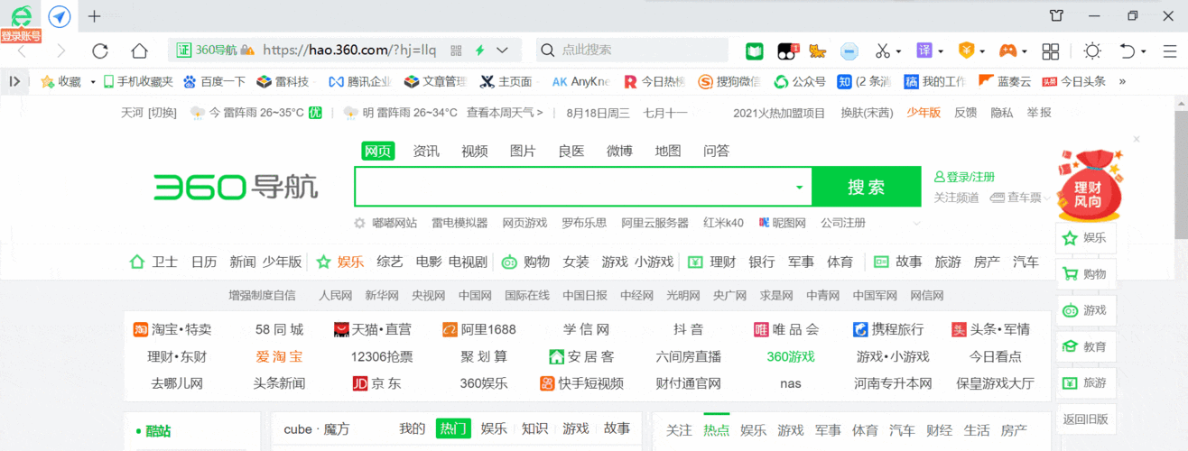The image size is (1188, 451).
Task: Open the 查看本周天气 weather link
Action: click(x=505, y=113)
